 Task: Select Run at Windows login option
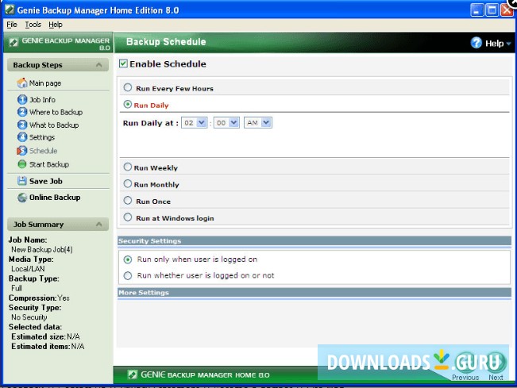click(128, 217)
